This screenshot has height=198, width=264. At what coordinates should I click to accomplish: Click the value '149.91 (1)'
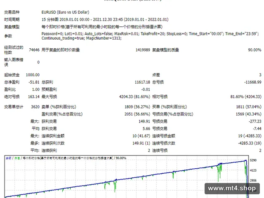click(x=141, y=143)
